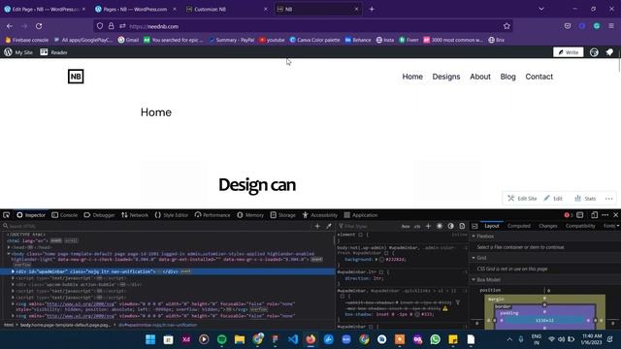This screenshot has height=349, width=621.
Task: Select the Compatibility sidebar tab
Action: [580, 226]
